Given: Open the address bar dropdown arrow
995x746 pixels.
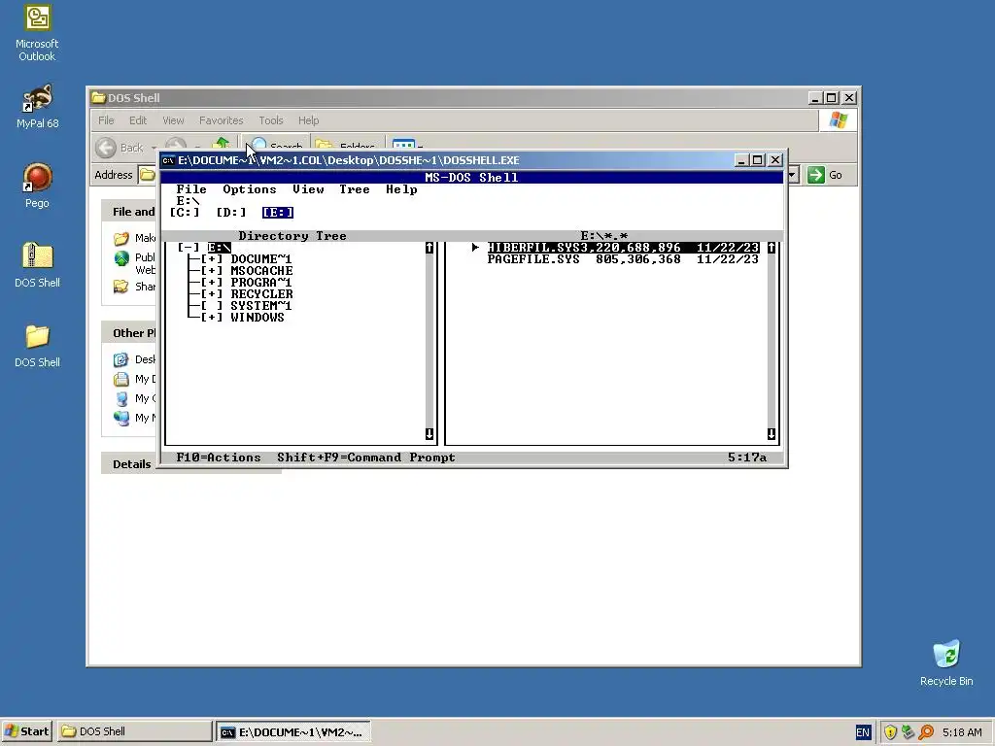Looking at the screenshot, I should point(792,175).
